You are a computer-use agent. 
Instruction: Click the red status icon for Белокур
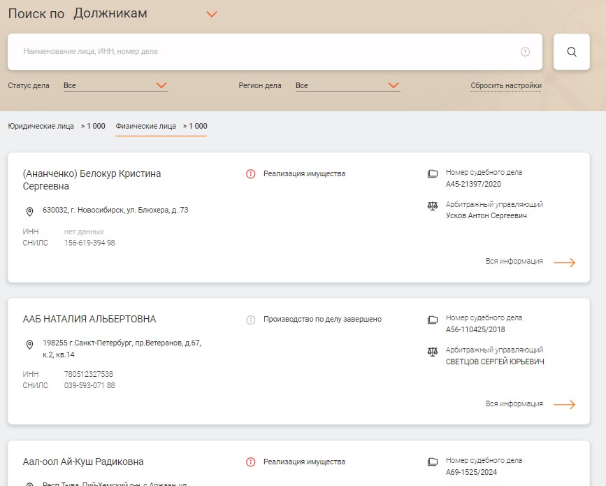[250, 174]
